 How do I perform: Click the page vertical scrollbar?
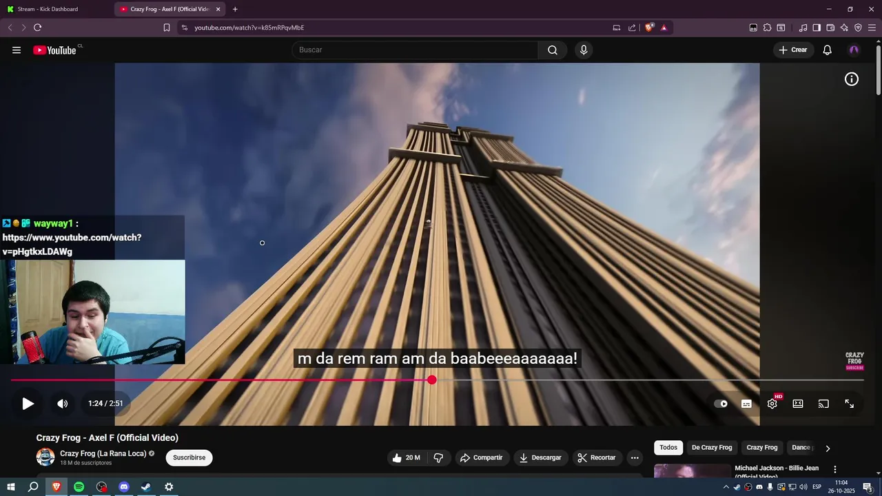(x=878, y=69)
